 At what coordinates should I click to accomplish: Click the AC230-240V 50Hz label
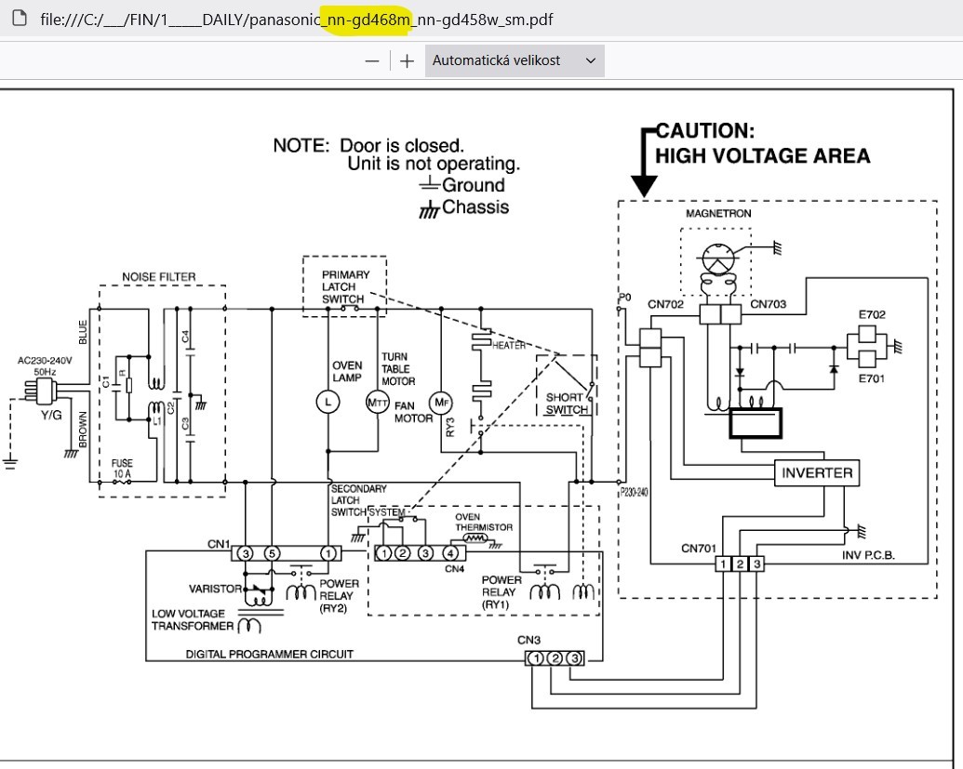pos(45,365)
